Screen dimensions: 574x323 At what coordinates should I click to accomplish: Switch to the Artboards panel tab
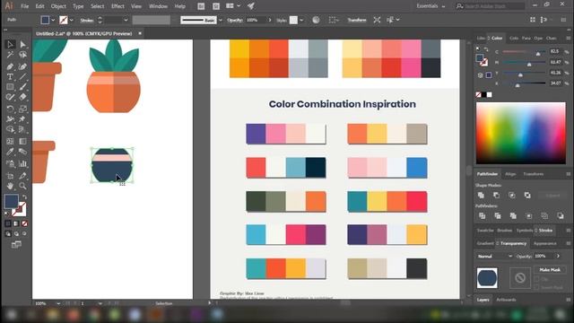coord(506,300)
